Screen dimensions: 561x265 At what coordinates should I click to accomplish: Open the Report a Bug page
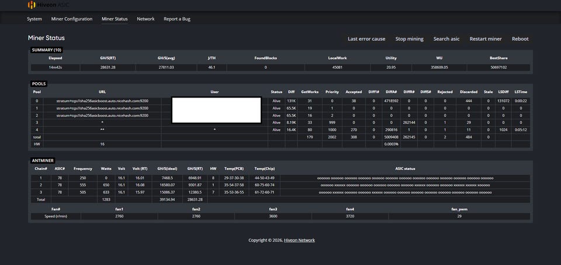click(x=176, y=19)
